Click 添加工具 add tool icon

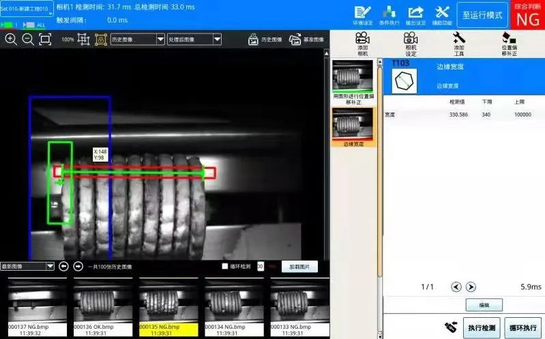click(x=459, y=44)
